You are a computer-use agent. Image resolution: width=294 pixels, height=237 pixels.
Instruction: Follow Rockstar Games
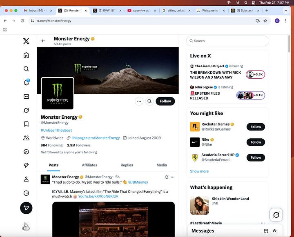[256, 127]
